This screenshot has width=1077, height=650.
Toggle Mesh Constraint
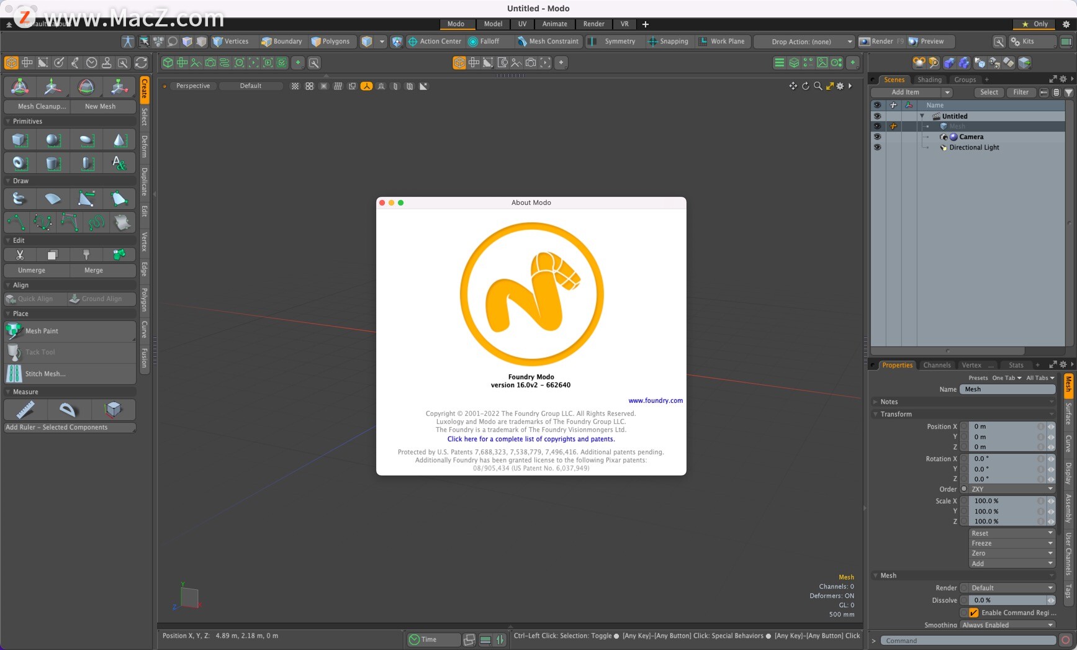(548, 42)
